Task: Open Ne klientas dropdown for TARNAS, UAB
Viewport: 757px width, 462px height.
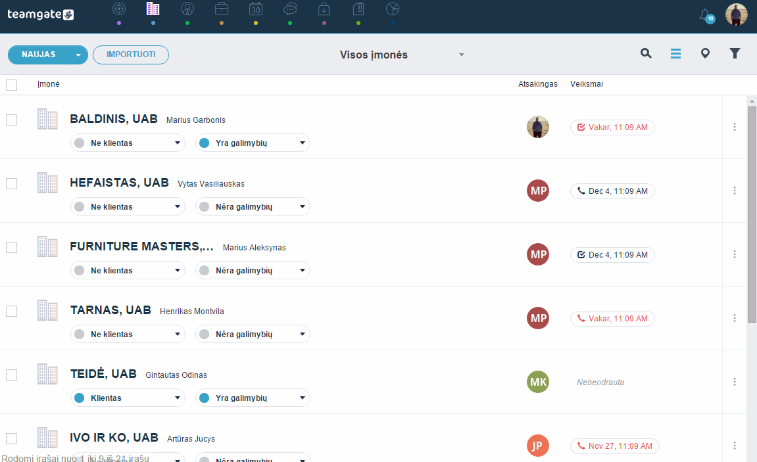Action: [x=128, y=335]
